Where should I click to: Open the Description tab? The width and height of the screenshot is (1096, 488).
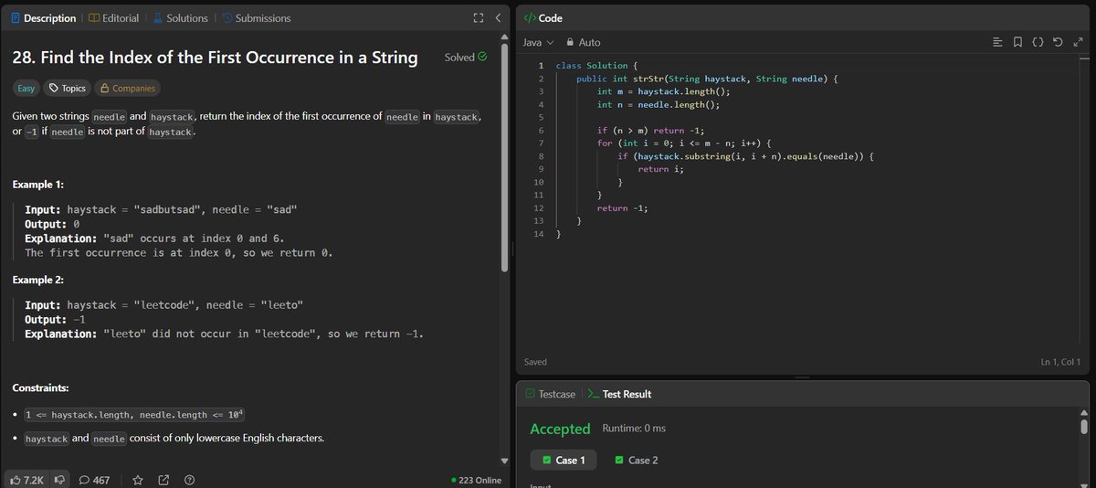point(43,18)
